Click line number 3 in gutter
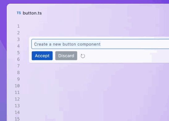The image size is (169, 121). (x=19, y=40)
